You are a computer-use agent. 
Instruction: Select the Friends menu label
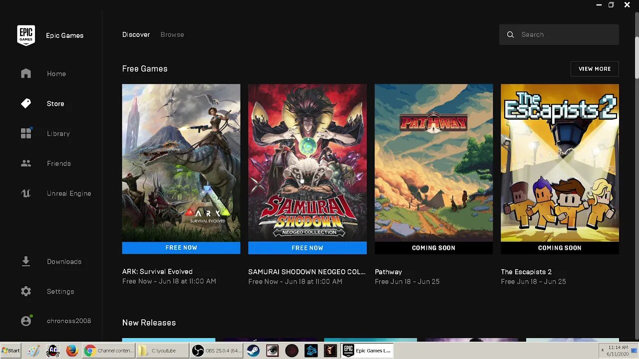tap(59, 164)
